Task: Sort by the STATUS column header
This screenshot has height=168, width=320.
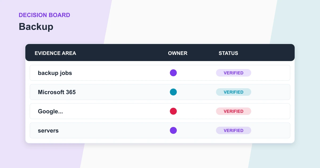Action: 228,53
